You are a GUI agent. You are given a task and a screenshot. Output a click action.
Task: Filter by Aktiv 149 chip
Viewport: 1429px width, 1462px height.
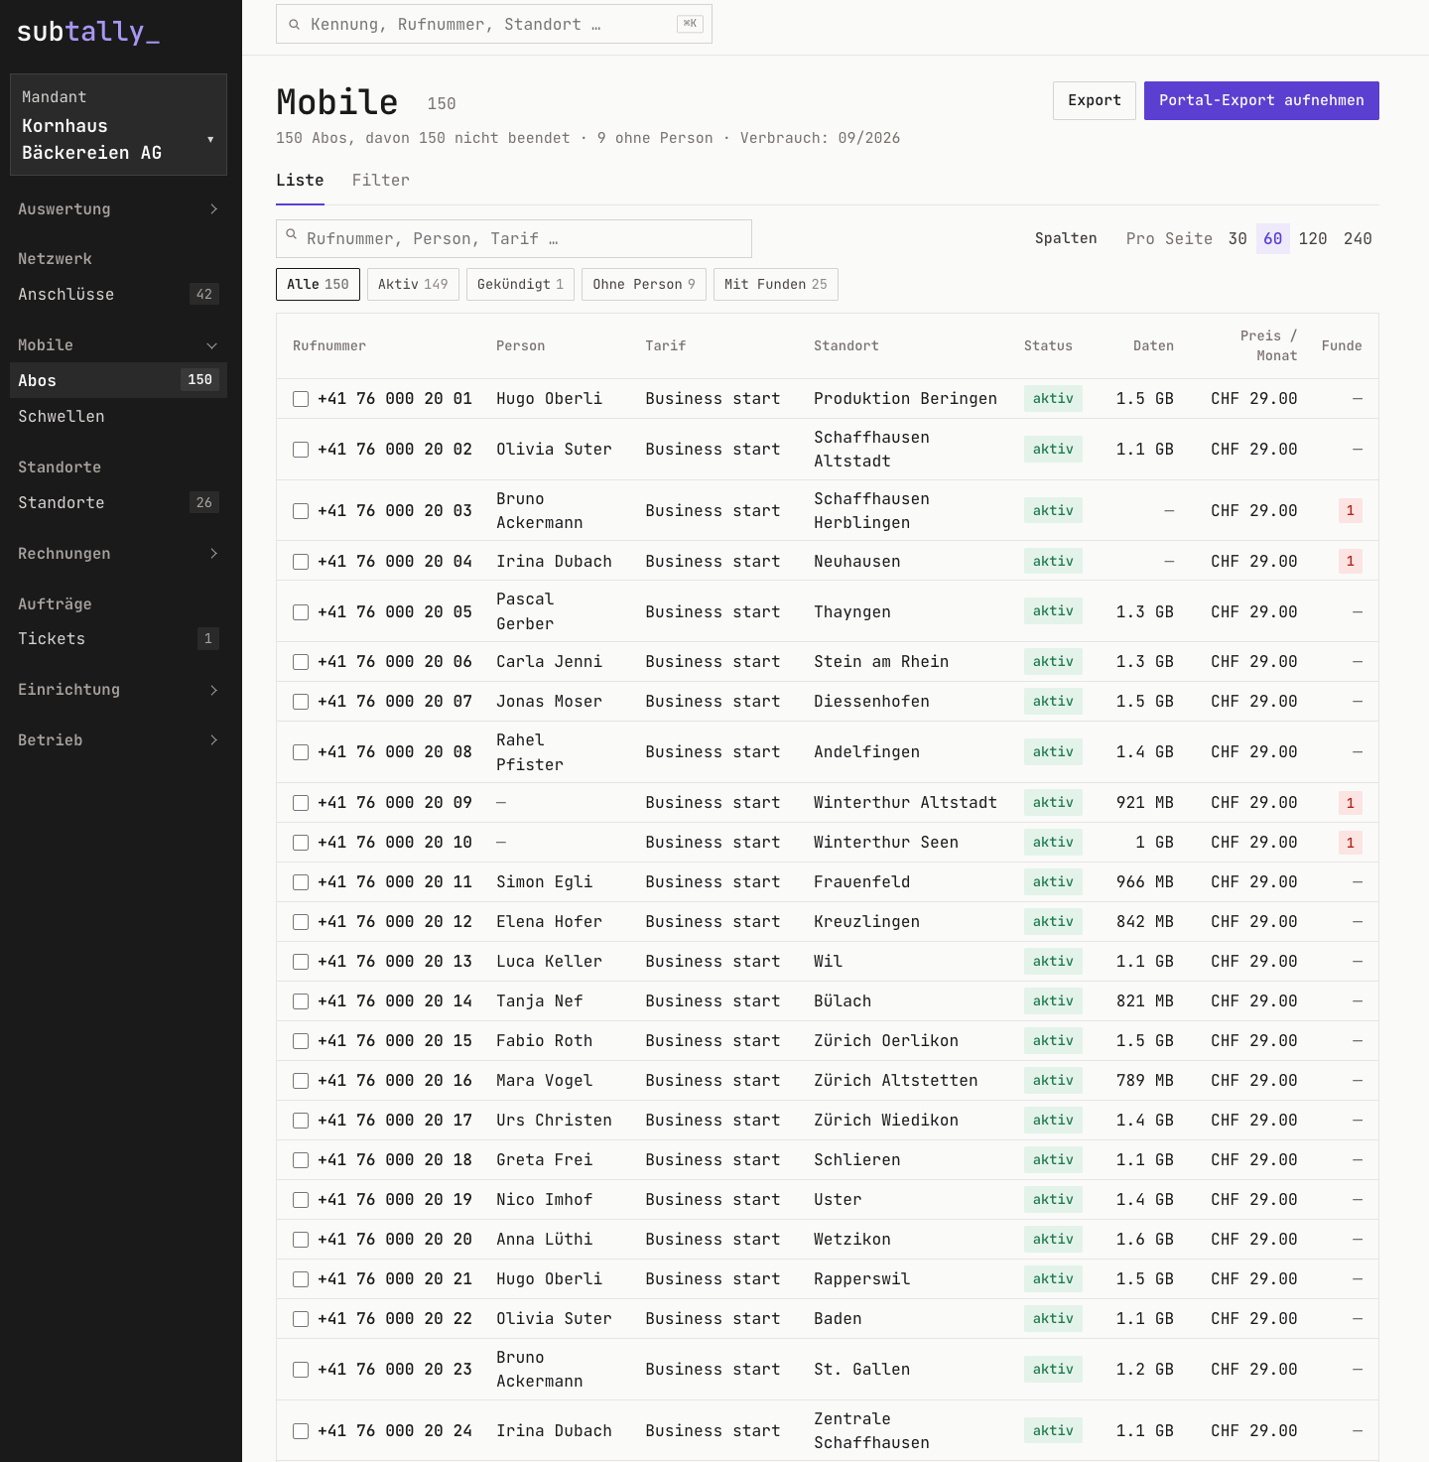click(413, 284)
